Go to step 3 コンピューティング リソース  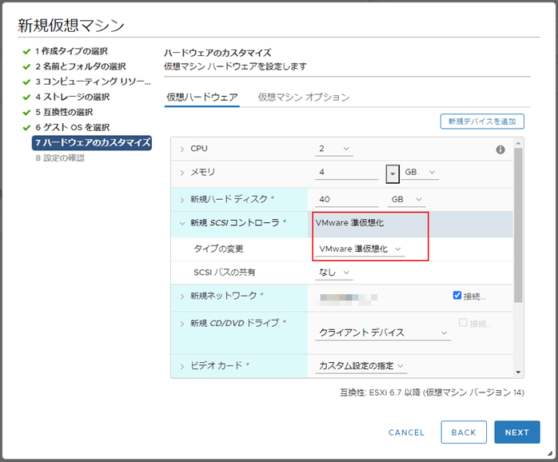pyautogui.click(x=93, y=82)
